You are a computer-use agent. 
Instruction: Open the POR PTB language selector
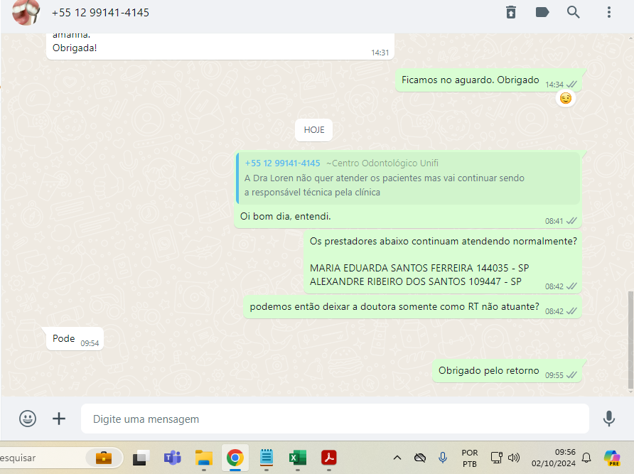[x=470, y=458]
